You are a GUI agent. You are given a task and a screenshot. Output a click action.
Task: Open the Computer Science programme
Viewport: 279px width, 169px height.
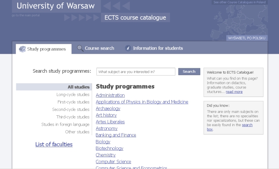(113, 162)
